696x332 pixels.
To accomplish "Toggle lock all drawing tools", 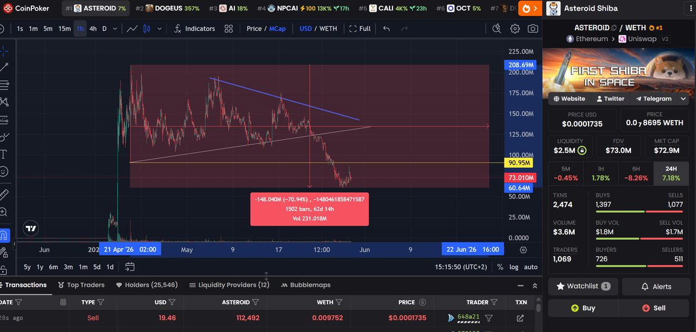I will (x=4, y=269).
